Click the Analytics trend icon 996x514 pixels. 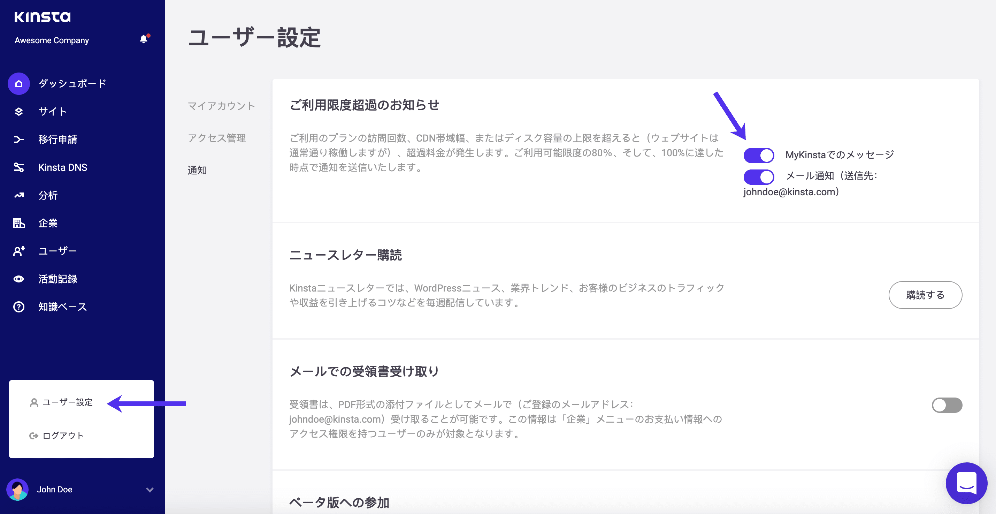[18, 195]
